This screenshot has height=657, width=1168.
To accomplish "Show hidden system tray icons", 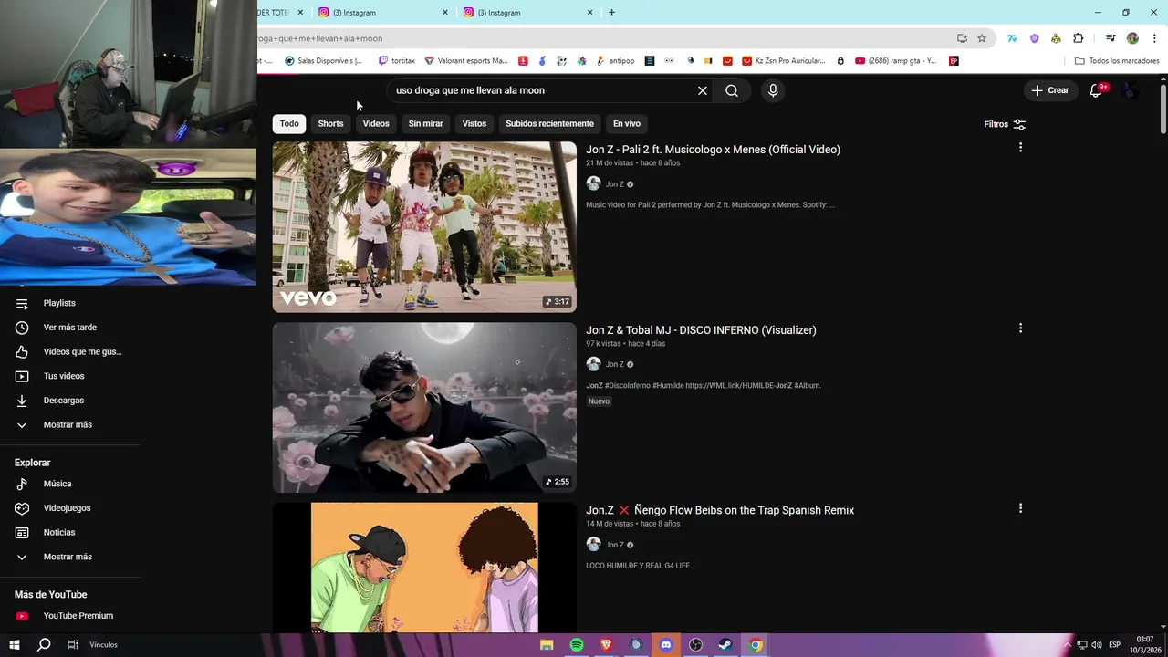I will pos(1068,645).
